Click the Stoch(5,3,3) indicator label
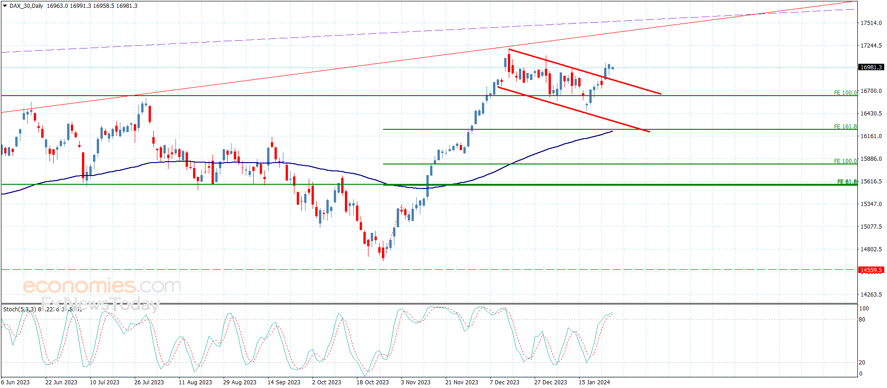887x388 pixels. pos(19,309)
